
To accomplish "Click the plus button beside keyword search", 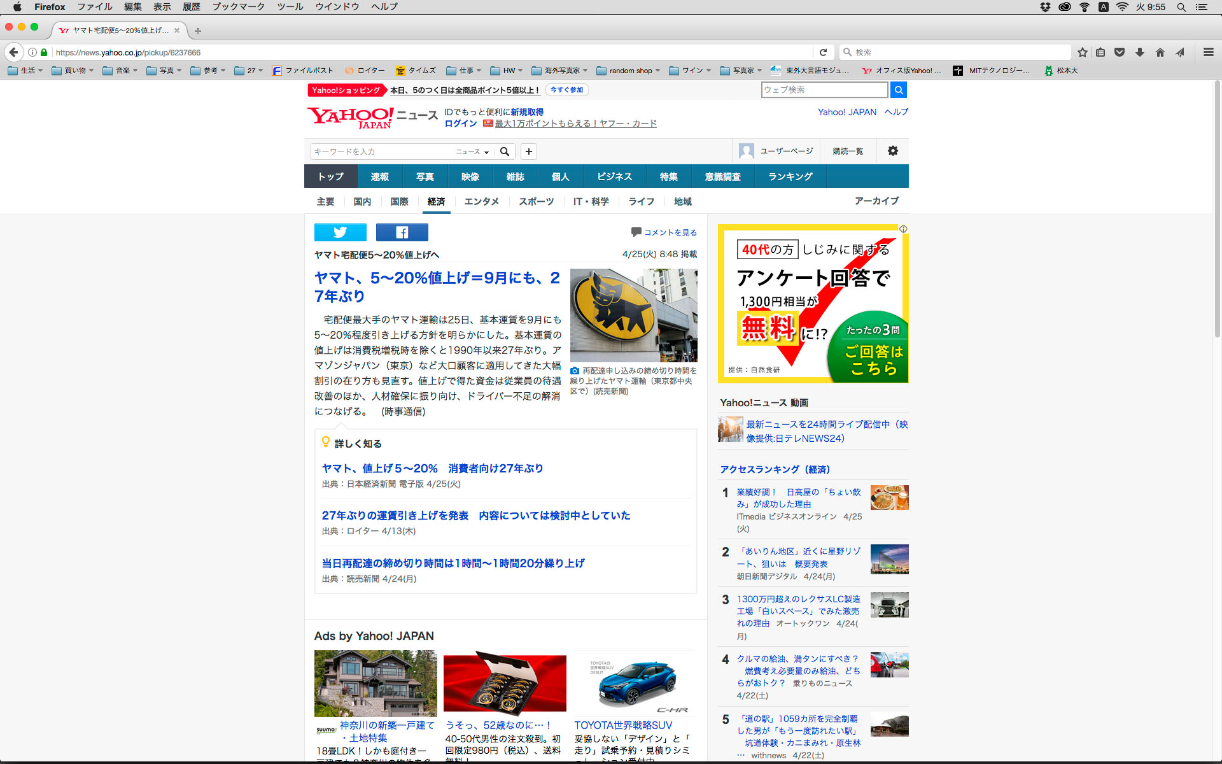I will pyautogui.click(x=528, y=152).
